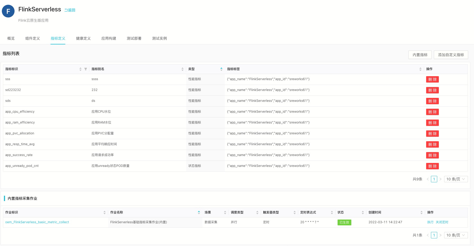Click the blue F application avatar
The height and width of the screenshot is (246, 474).
(x=8, y=11)
